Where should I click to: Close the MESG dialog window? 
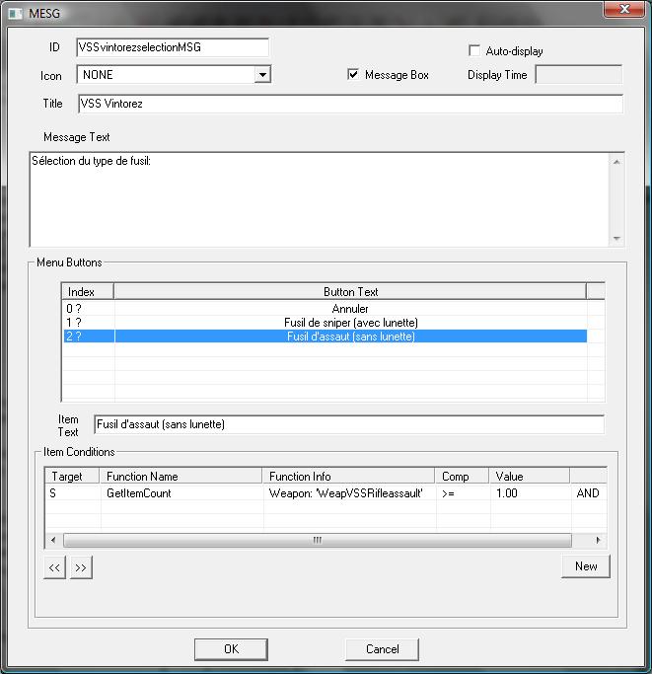click(x=624, y=10)
